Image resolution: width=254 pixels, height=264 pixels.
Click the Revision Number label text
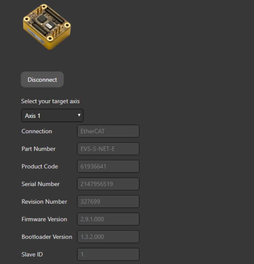point(44,202)
